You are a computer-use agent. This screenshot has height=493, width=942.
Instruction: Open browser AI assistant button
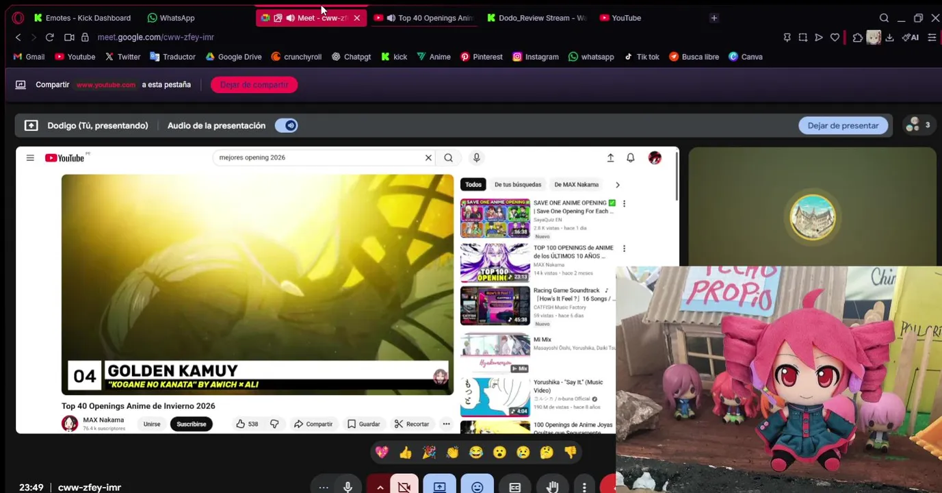[x=911, y=37]
